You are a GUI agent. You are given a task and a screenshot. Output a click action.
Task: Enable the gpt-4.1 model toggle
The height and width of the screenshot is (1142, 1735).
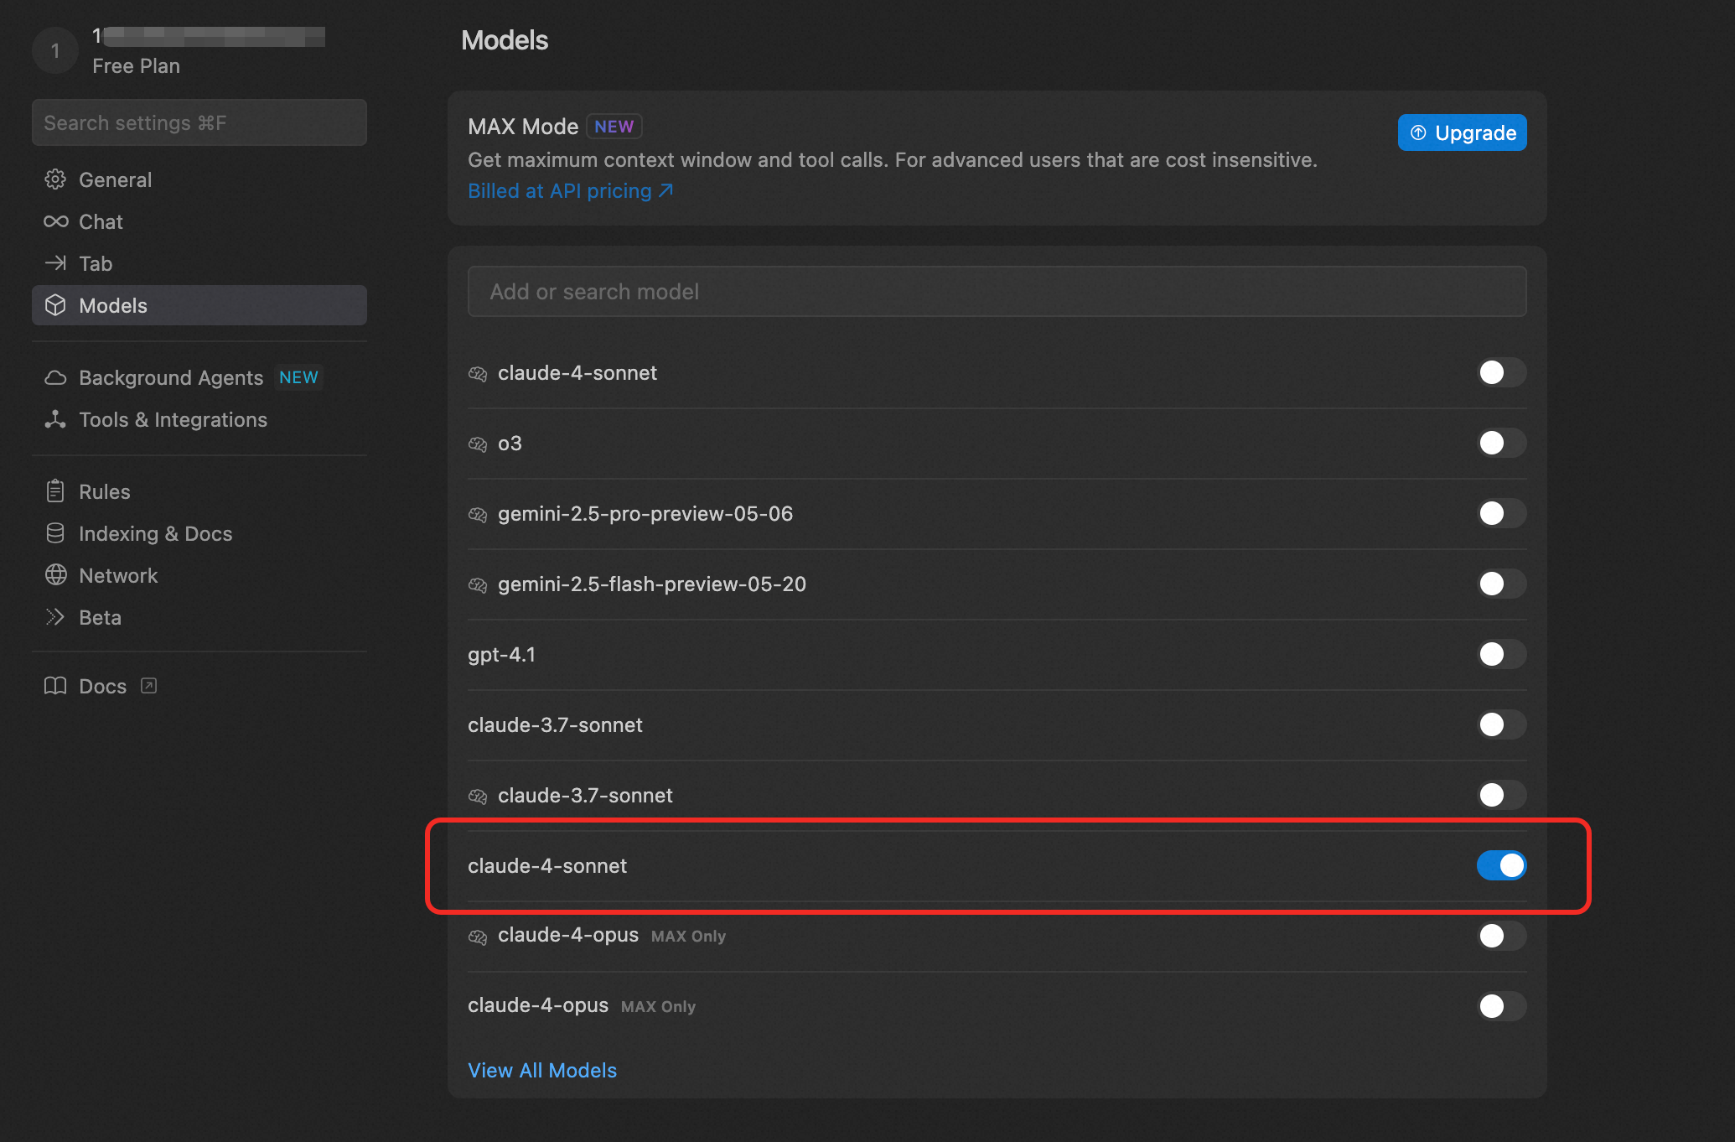1500,654
